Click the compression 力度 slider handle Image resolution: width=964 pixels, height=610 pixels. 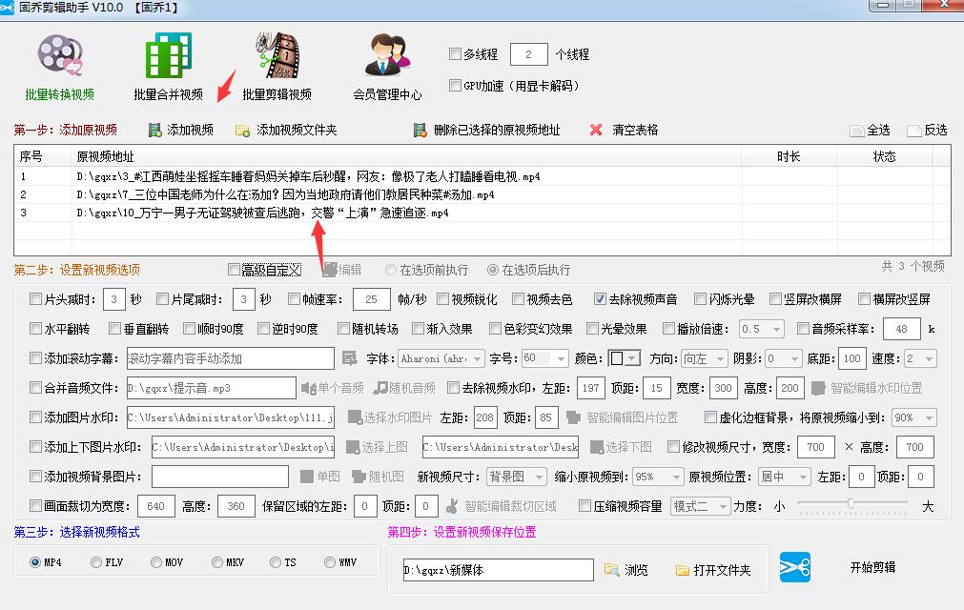tap(851, 503)
